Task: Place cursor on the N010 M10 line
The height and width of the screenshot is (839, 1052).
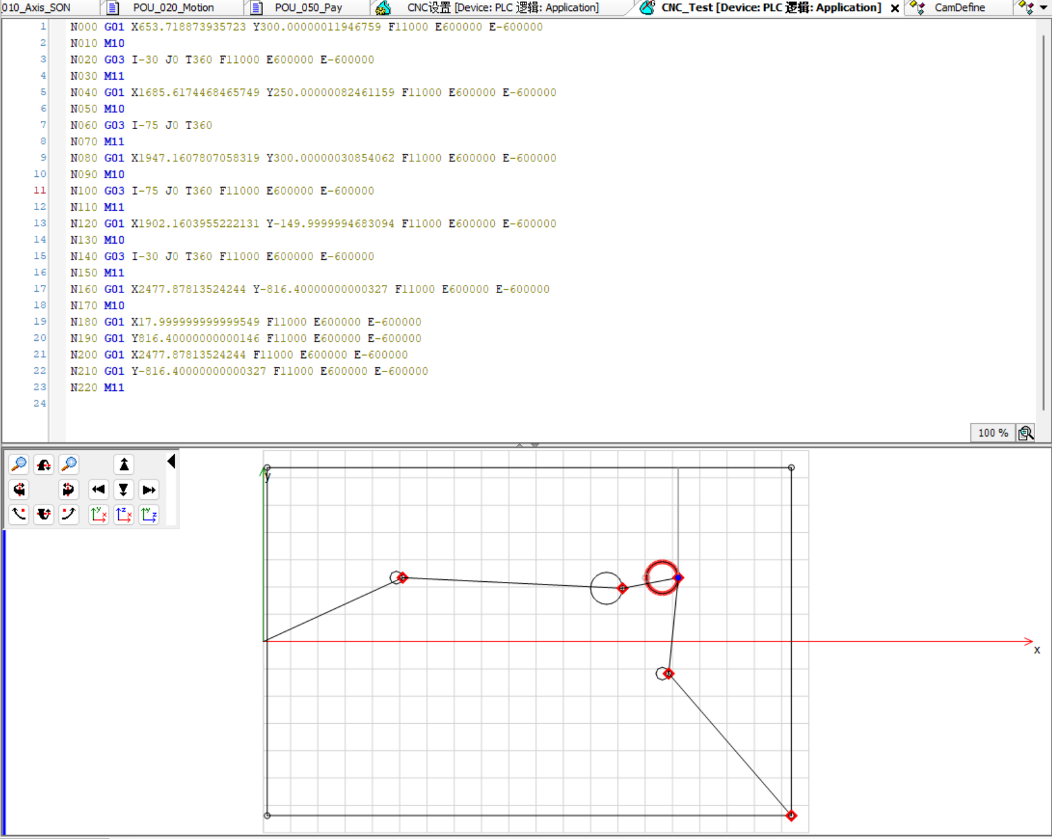Action: (97, 43)
